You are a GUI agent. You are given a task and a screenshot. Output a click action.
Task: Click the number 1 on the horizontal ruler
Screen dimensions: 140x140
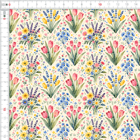click(x=18, y=4)
